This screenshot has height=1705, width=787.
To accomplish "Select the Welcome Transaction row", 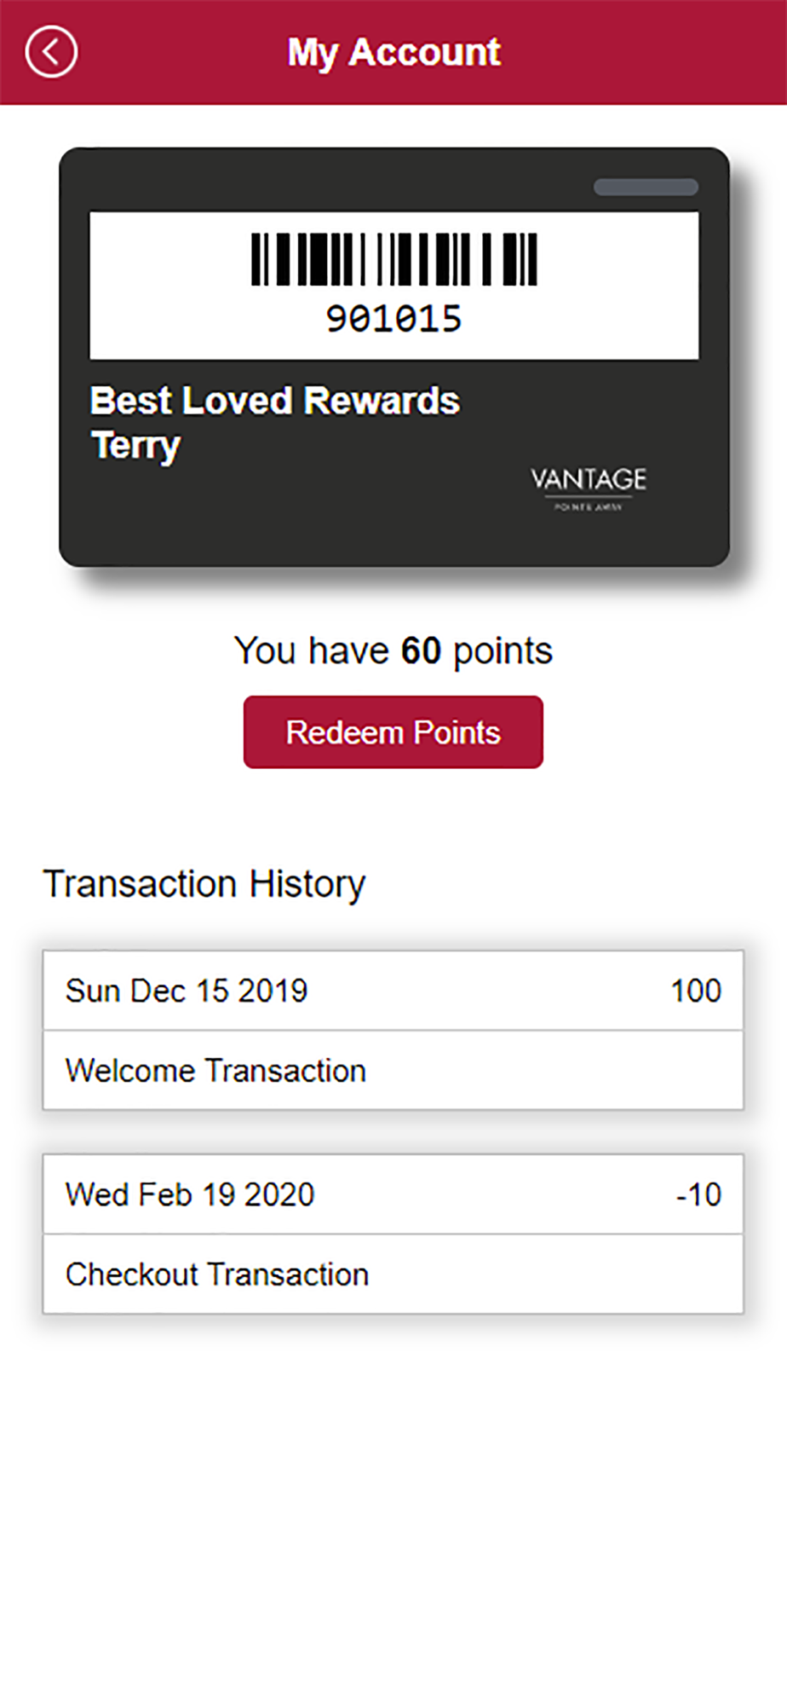I will pyautogui.click(x=393, y=1071).
